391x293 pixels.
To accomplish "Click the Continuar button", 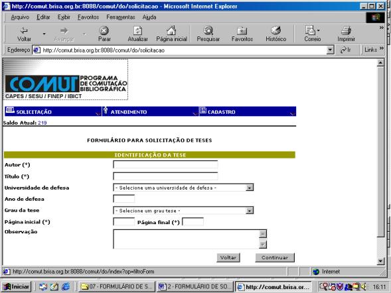I will click(x=275, y=258).
